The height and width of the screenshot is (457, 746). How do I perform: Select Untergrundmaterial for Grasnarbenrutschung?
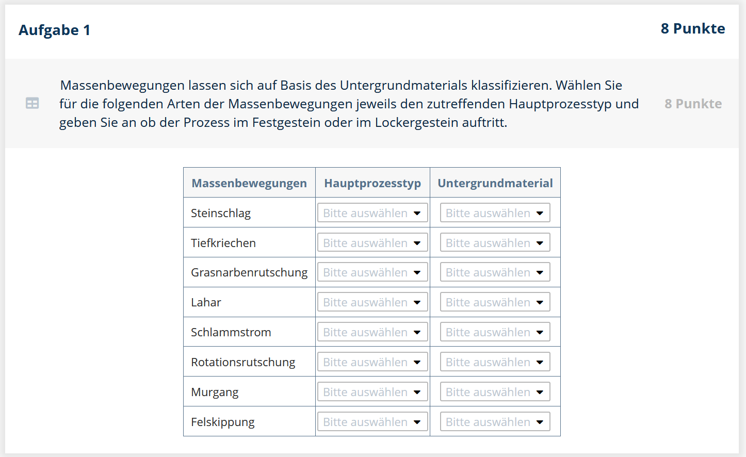495,272
